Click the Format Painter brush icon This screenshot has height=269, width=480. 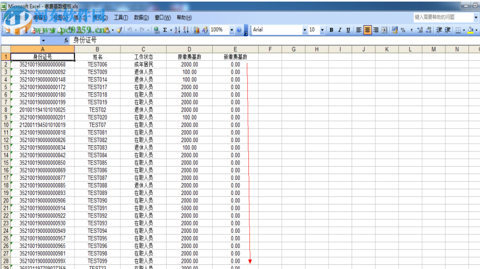tap(119, 30)
